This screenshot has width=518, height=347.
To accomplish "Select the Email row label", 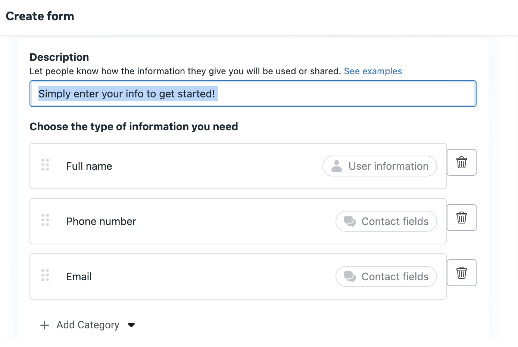I will tap(79, 276).
